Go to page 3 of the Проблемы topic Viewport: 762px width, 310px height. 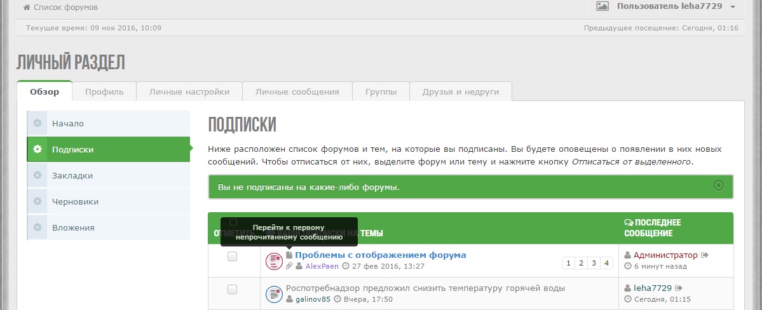point(594,263)
